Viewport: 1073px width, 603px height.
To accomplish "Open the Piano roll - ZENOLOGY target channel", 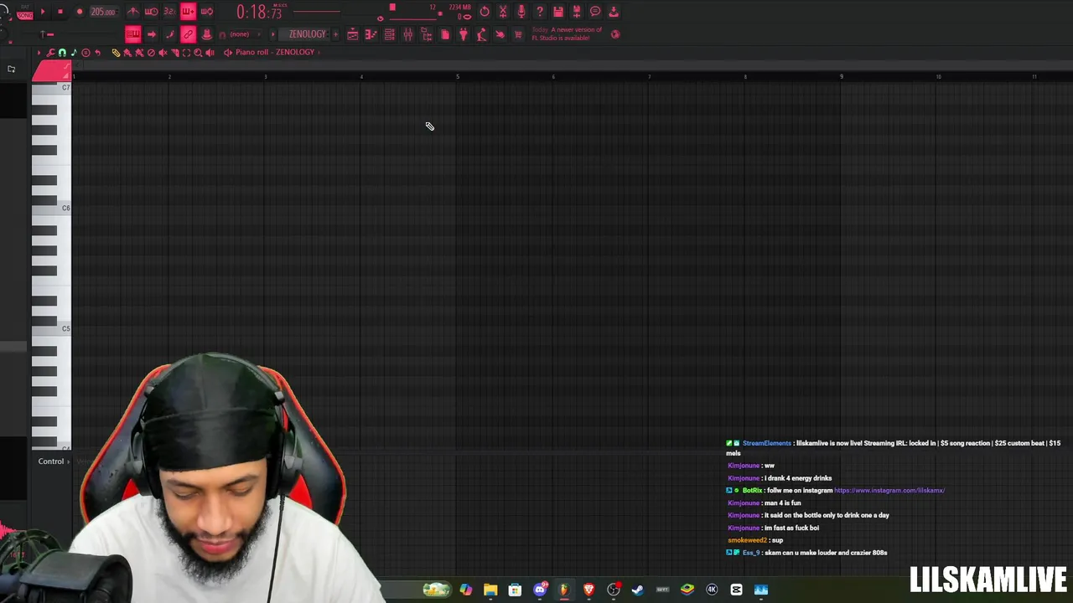I will pyautogui.click(x=275, y=52).
